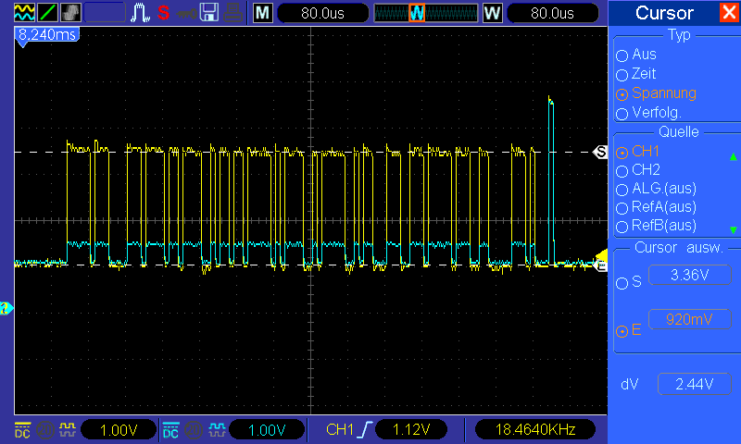Click the pulse acquisition mode icon
Image resolution: width=741 pixels, height=444 pixels.
[140, 13]
